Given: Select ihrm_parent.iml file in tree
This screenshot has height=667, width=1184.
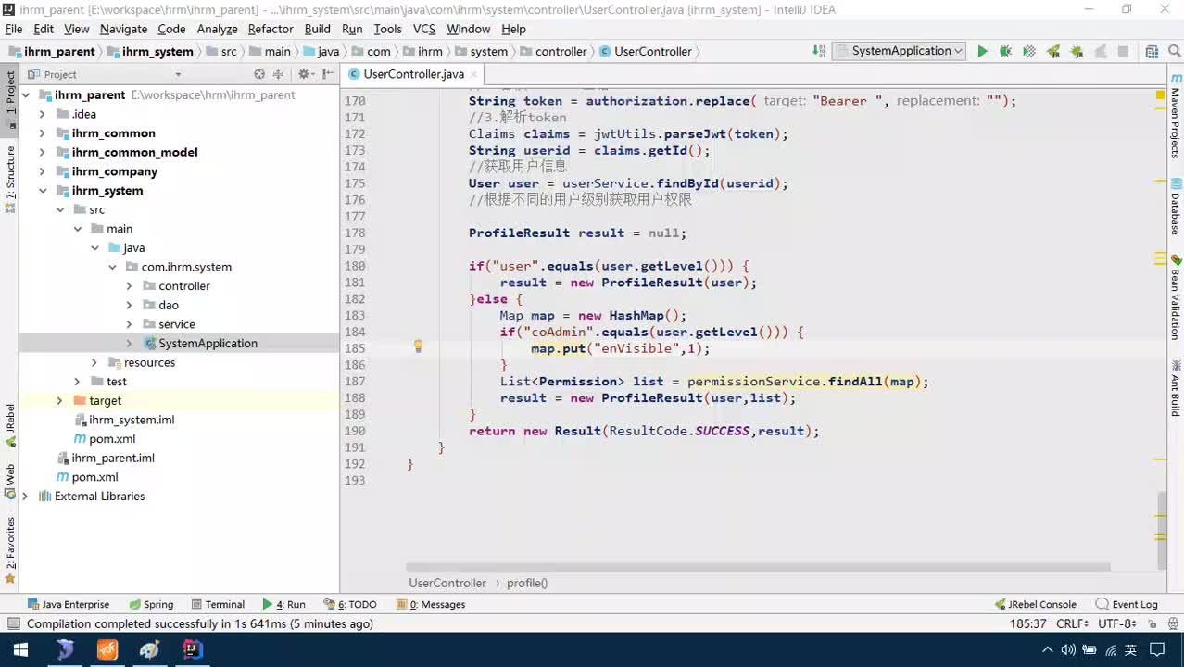Looking at the screenshot, I should (106, 459).
